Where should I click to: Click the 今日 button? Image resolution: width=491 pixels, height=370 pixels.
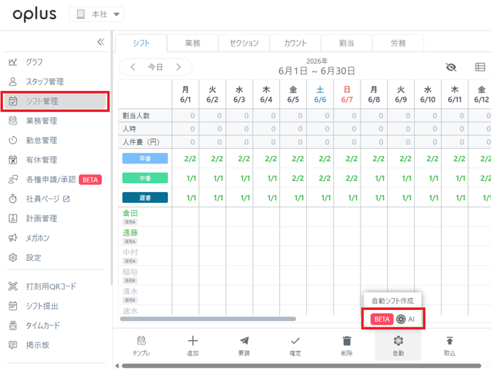click(155, 67)
